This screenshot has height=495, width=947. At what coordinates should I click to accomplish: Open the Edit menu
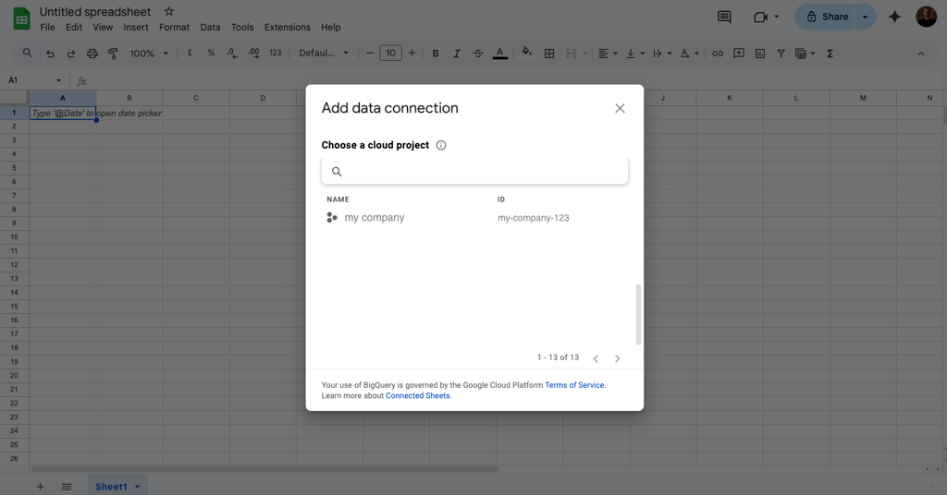coord(74,27)
